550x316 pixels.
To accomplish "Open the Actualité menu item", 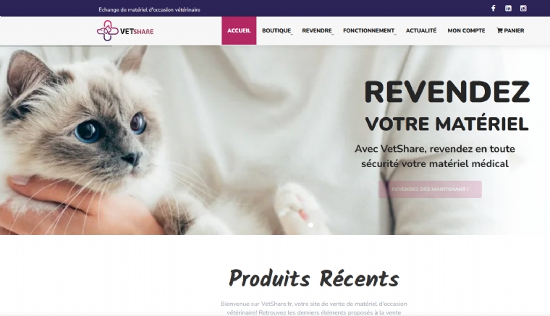I will click(421, 30).
